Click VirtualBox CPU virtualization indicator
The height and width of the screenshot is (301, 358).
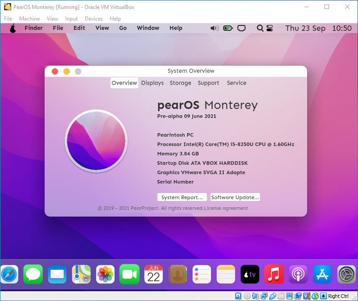307,296
